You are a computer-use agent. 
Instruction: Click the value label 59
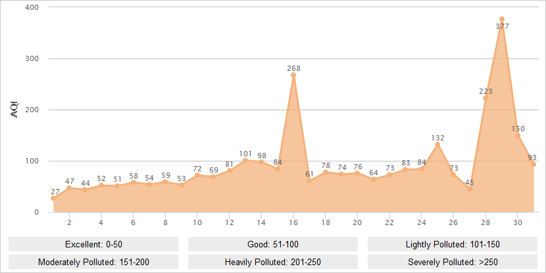point(166,175)
